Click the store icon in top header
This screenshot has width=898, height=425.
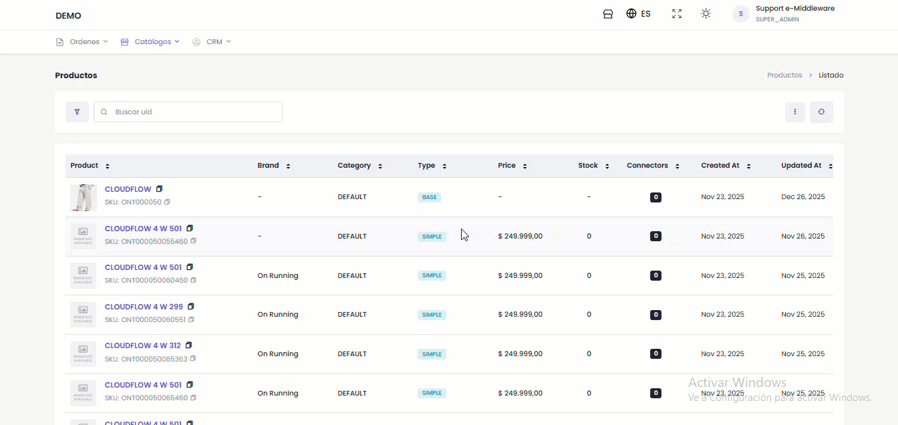tap(608, 14)
